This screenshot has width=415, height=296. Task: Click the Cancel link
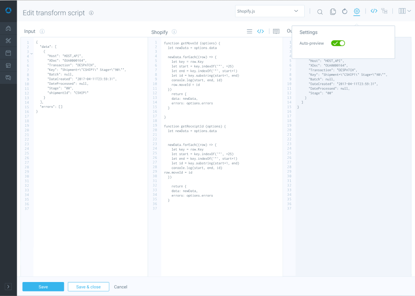[x=120, y=287]
